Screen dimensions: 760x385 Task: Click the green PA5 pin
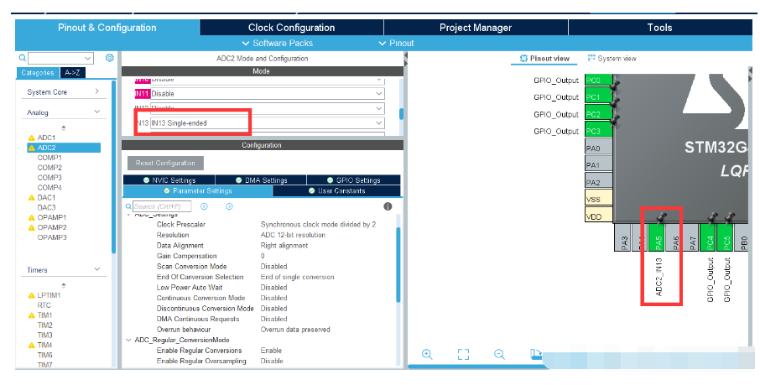(658, 237)
